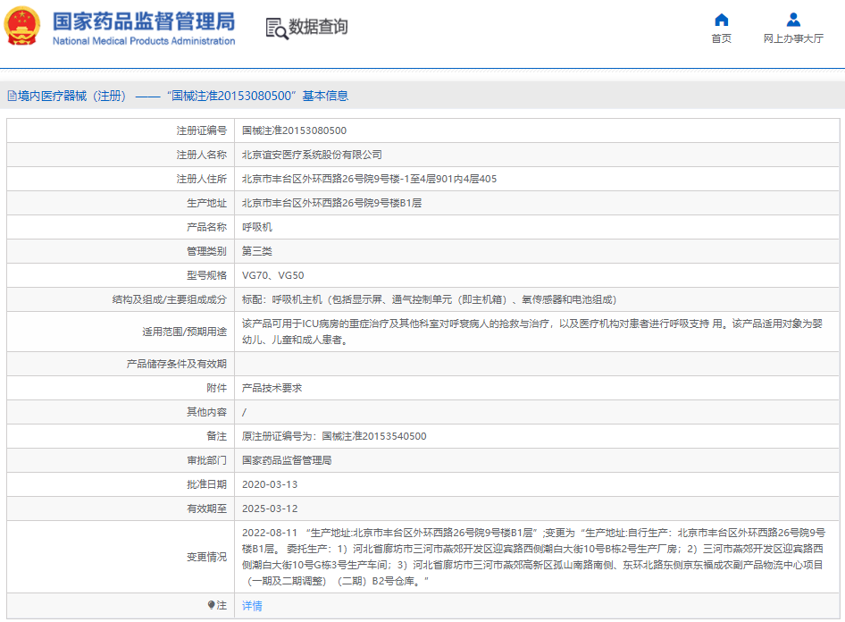Click the production address ending 9号楼B1层

pos(331,203)
